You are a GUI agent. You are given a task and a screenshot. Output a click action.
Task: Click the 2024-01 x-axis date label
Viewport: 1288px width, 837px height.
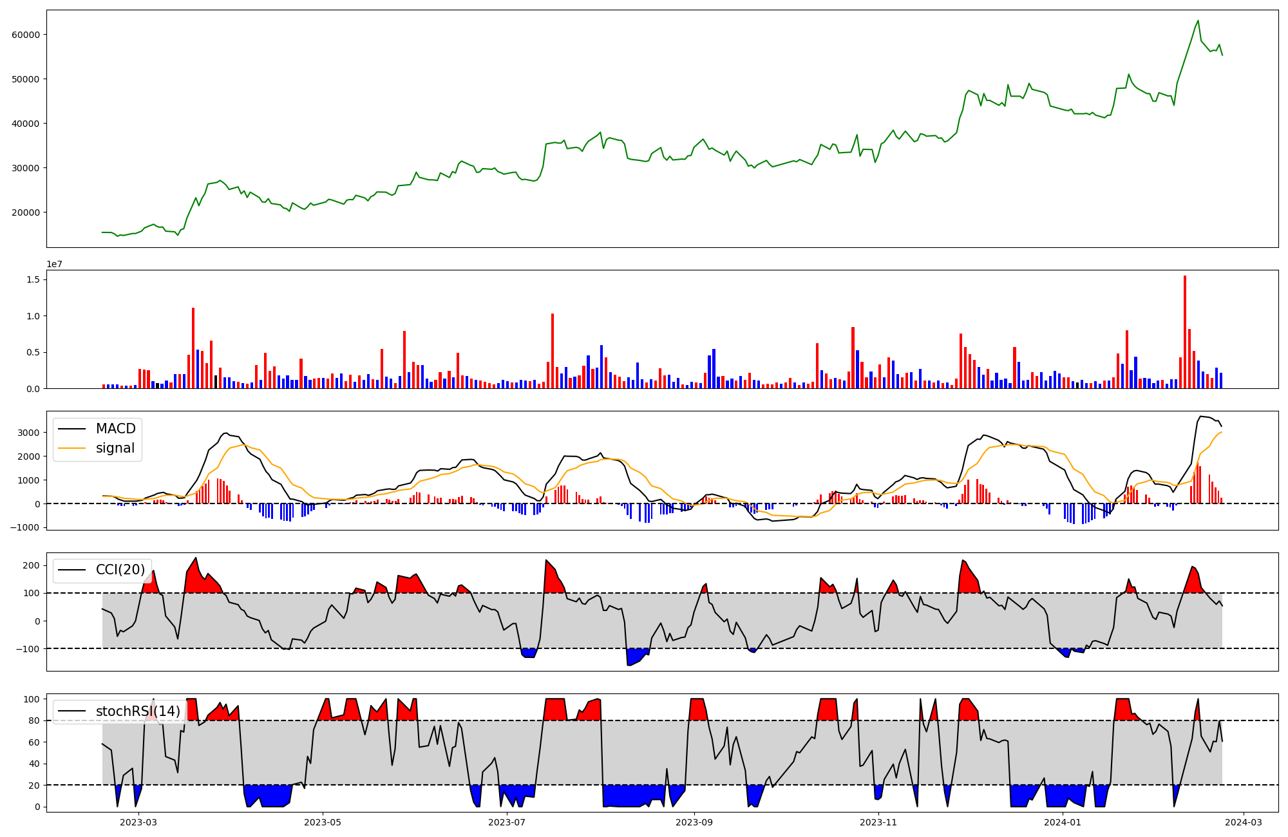(x=1063, y=822)
